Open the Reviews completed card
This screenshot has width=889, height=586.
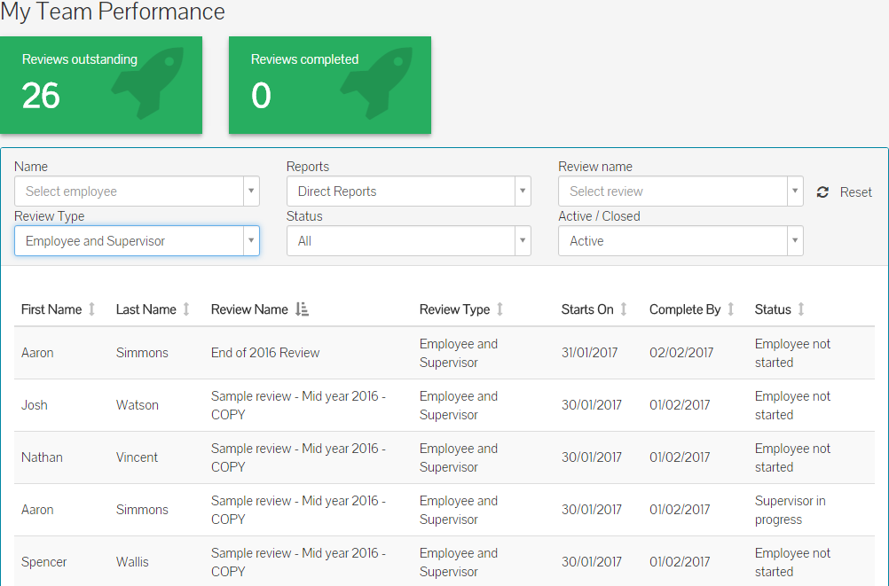pos(330,85)
